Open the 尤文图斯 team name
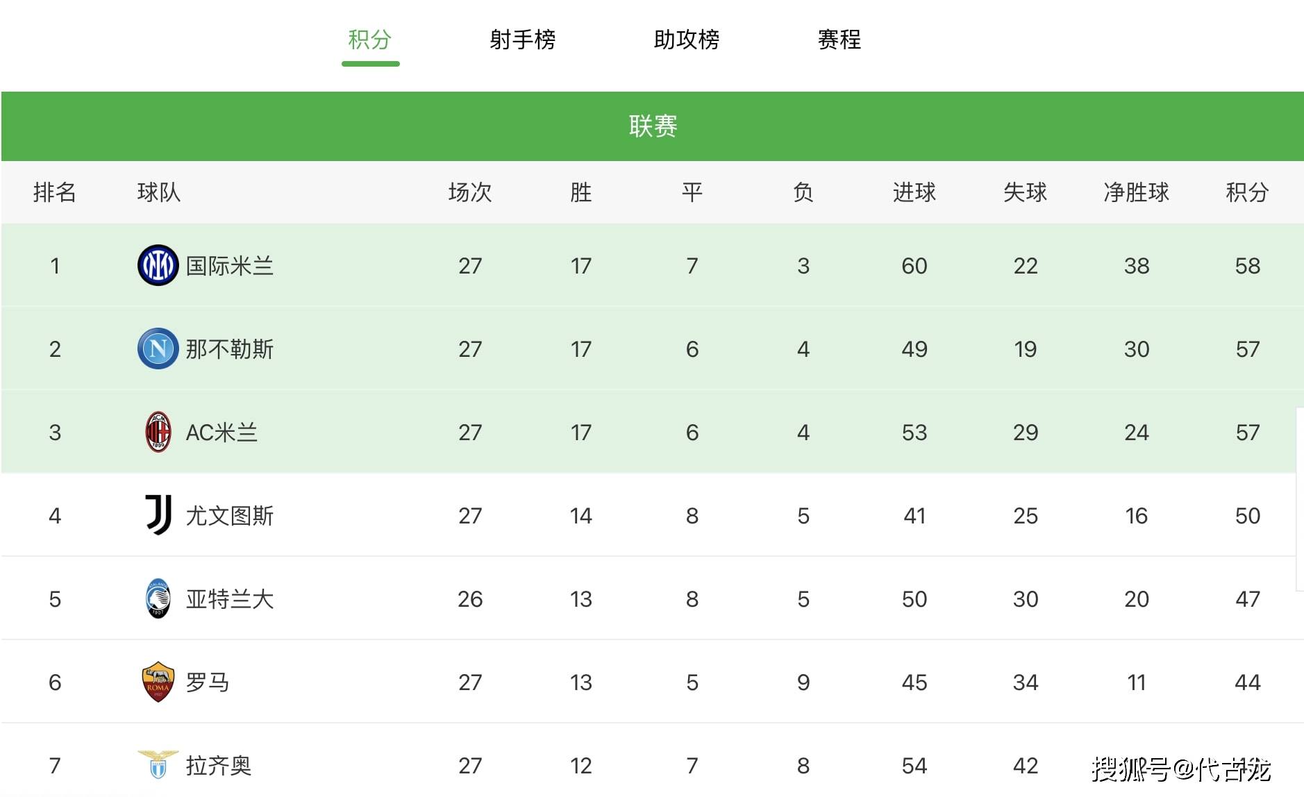Screen dimensions: 1304x797 point(230,516)
